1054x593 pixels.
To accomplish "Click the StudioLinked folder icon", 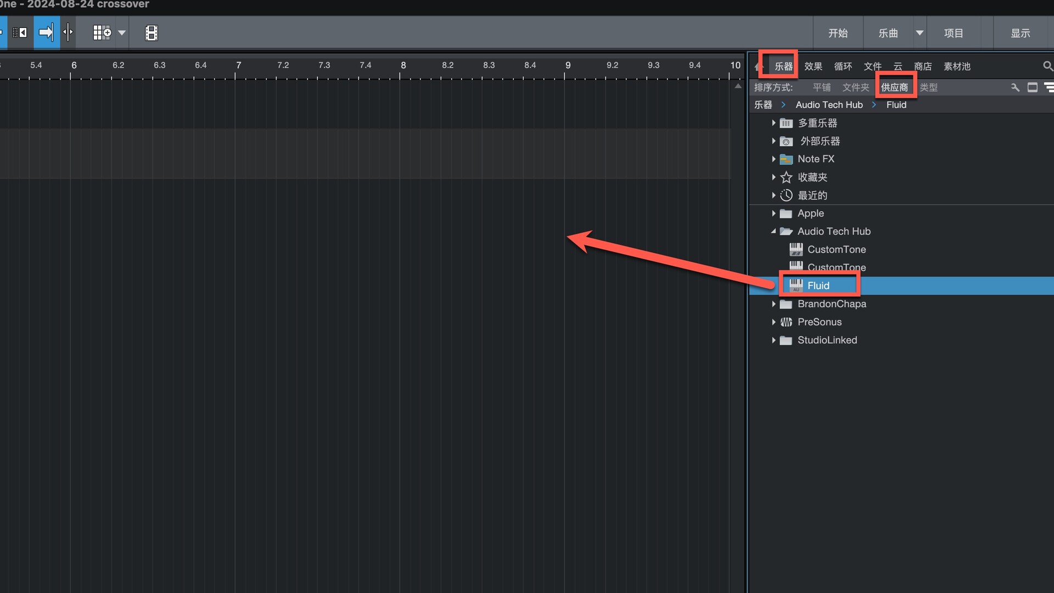I will pyautogui.click(x=786, y=340).
